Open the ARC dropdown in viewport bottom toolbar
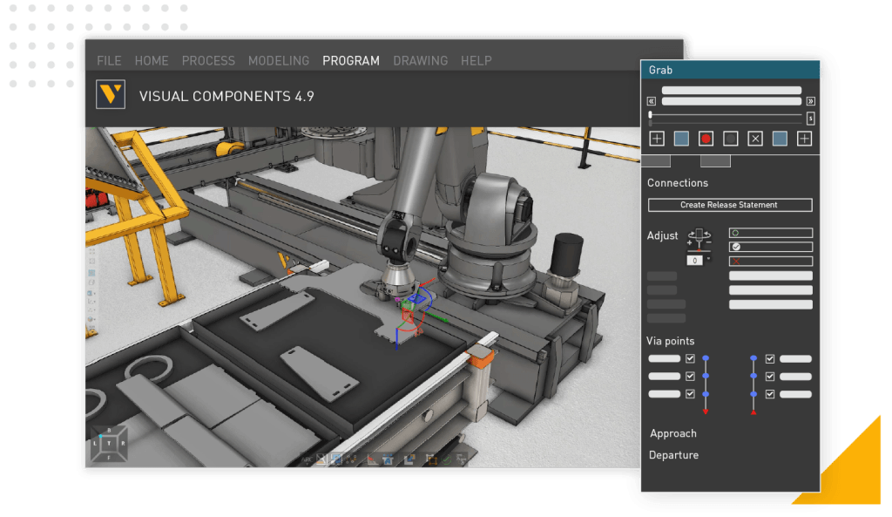Image resolution: width=892 pixels, height=517 pixels. [x=307, y=459]
